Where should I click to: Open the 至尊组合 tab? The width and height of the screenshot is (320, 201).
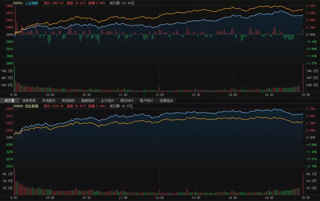166,100
